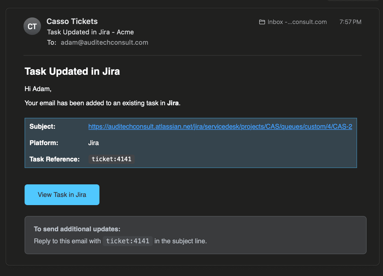Click the Subject: field label
This screenshot has width=383, height=276.
point(42,127)
